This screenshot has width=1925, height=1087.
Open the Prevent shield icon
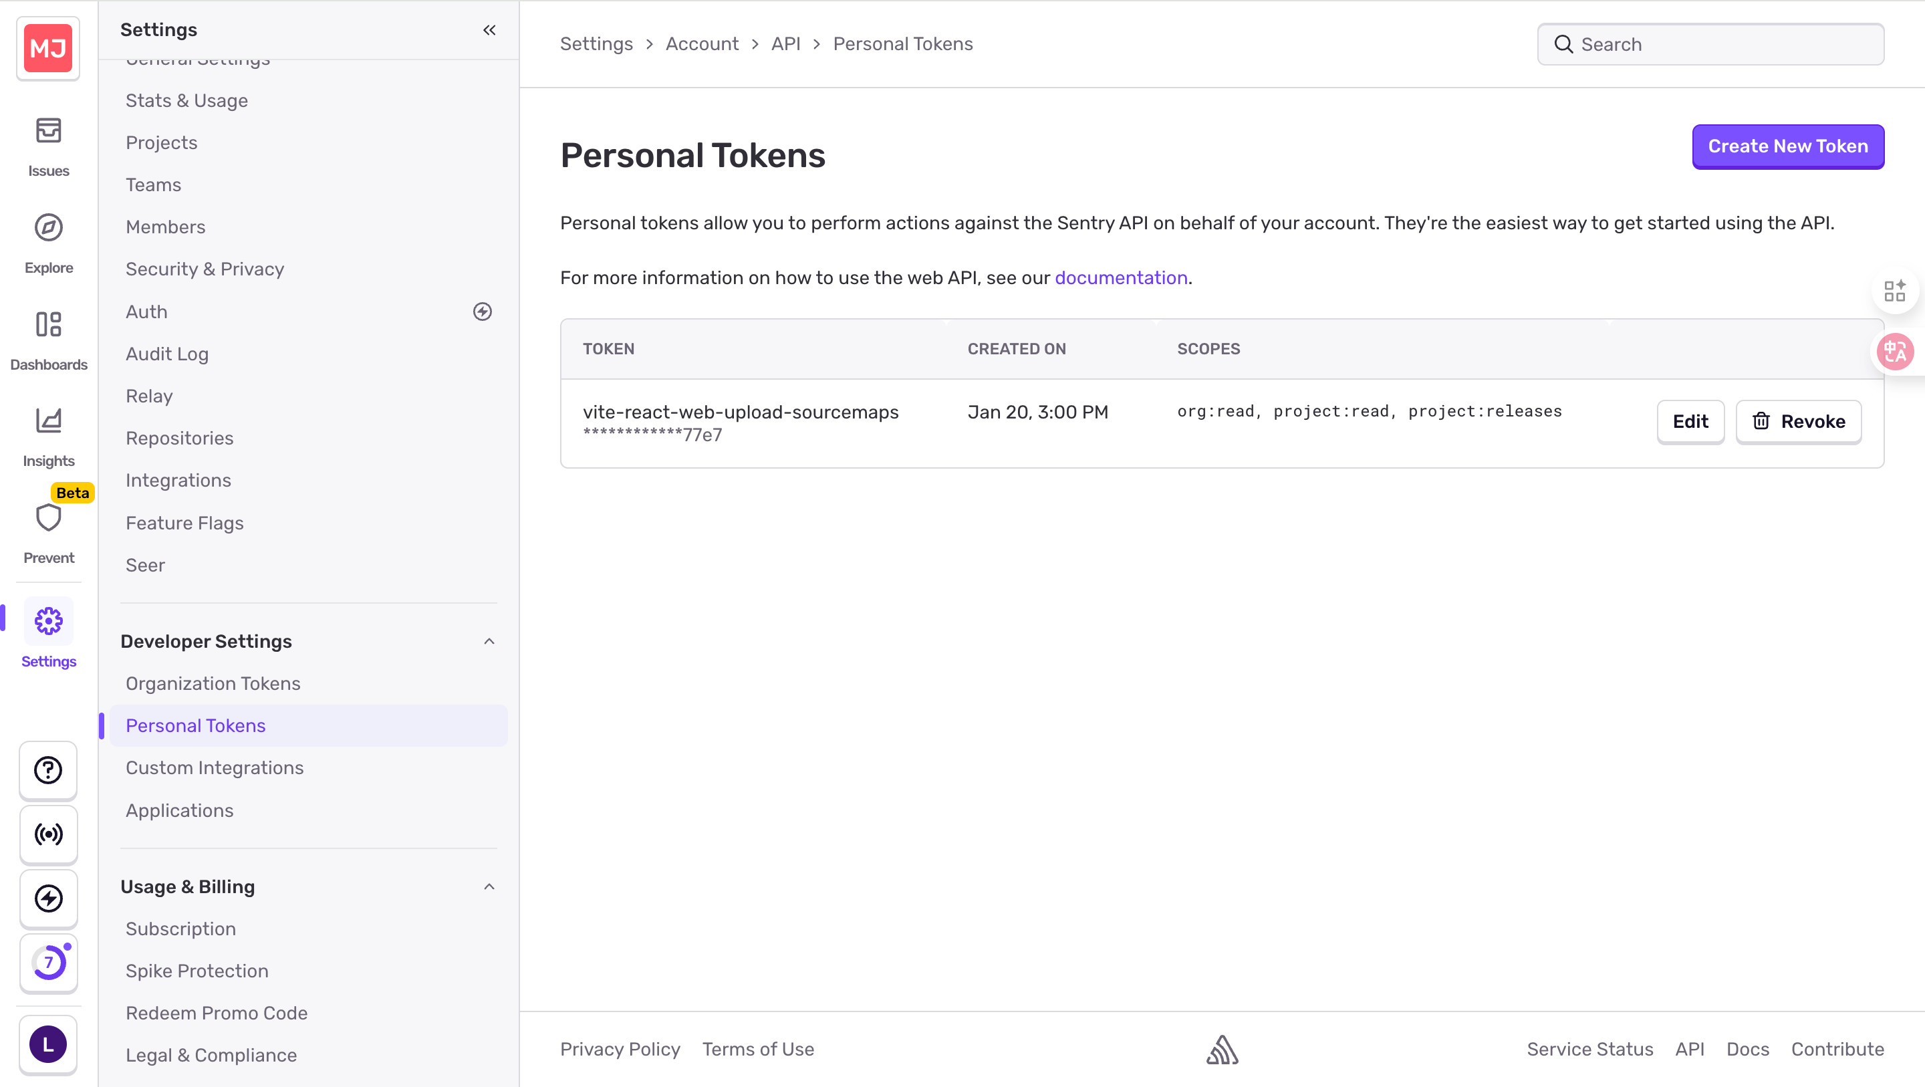[x=49, y=517]
